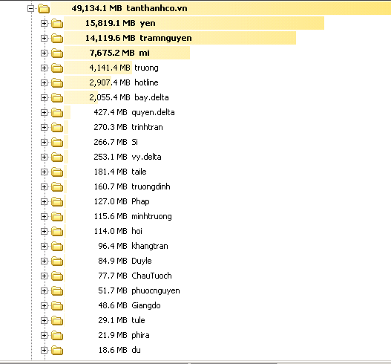Select the phuocnguyen folder label
The image size is (391, 364).
pos(156,291)
